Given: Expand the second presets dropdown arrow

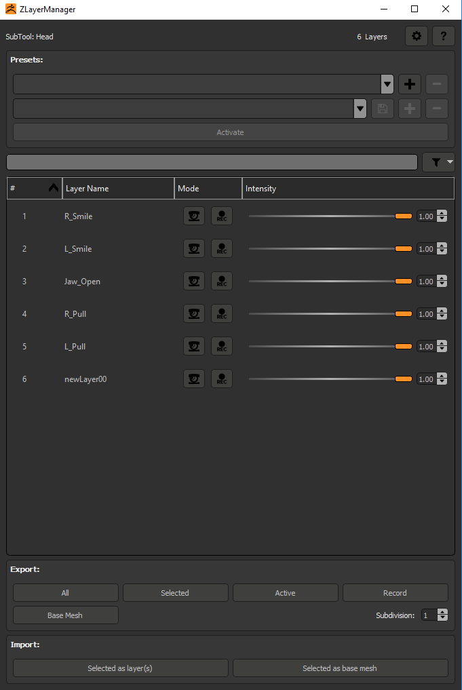Looking at the screenshot, I should [x=360, y=109].
